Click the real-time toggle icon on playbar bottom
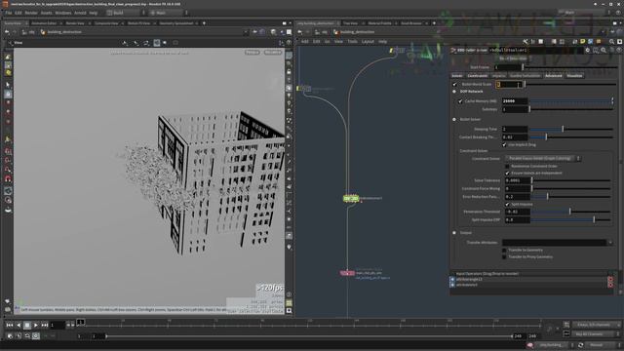 coord(36,336)
